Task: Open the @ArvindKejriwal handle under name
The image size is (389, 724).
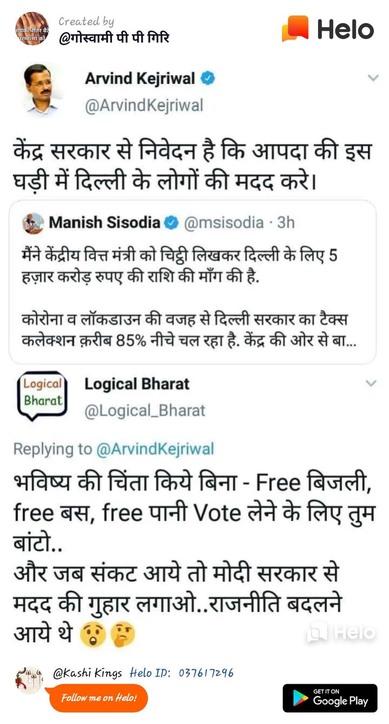Action: tap(144, 105)
